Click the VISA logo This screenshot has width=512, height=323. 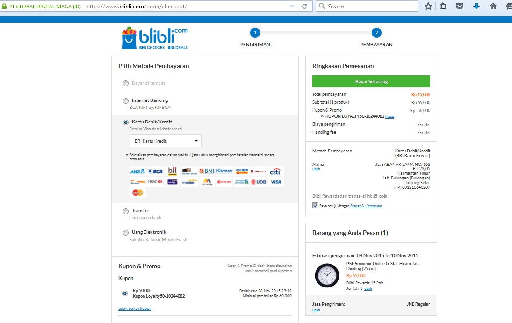[275, 182]
